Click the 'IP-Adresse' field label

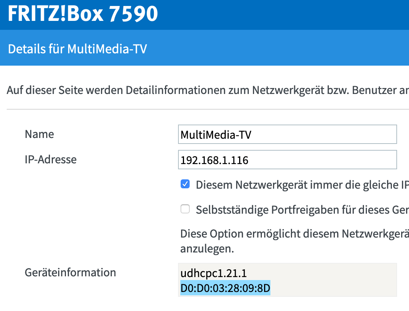(51, 160)
